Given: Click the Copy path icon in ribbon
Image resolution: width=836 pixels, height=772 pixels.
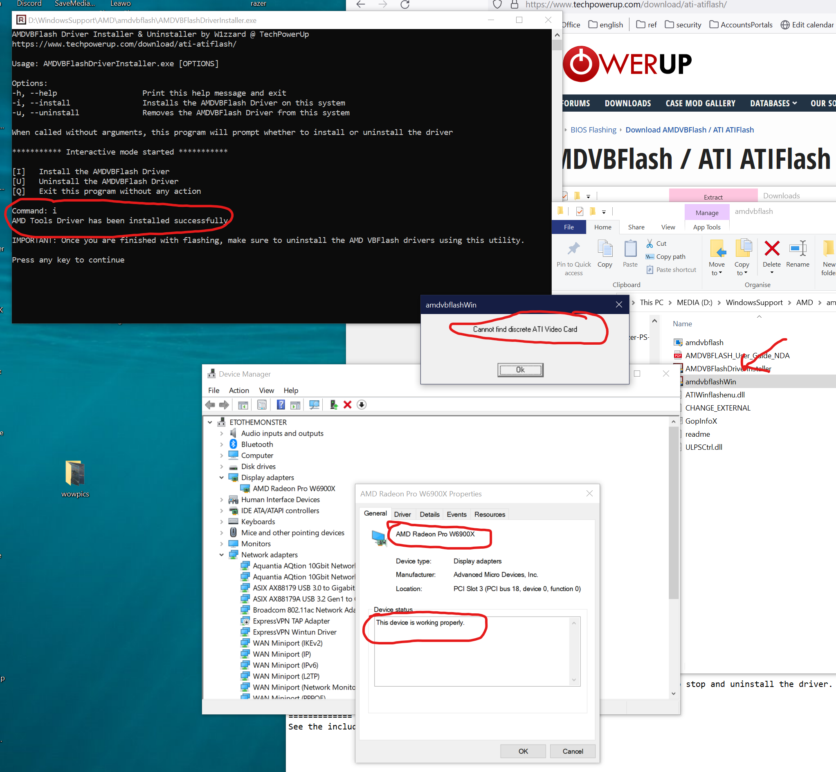Looking at the screenshot, I should [x=649, y=256].
